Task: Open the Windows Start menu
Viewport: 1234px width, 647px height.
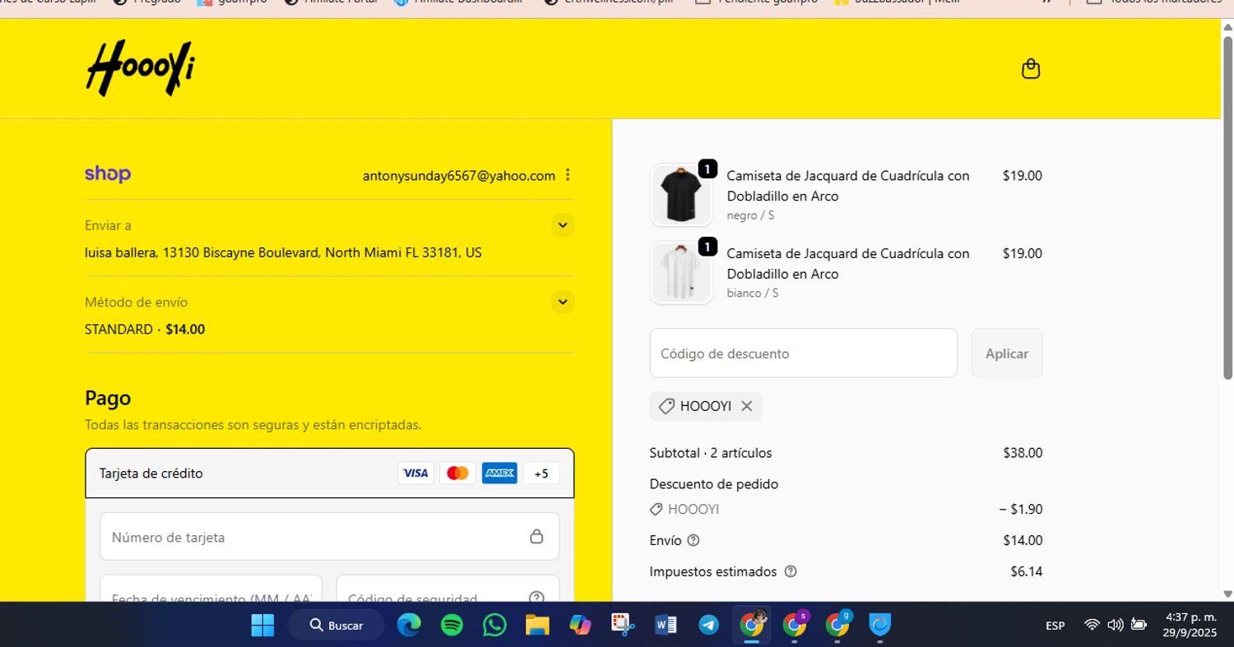Action: coord(262,626)
